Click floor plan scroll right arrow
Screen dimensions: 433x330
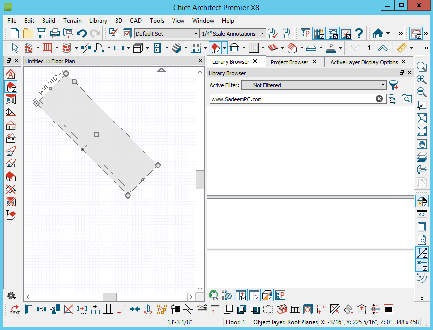pyautogui.click(x=191, y=297)
